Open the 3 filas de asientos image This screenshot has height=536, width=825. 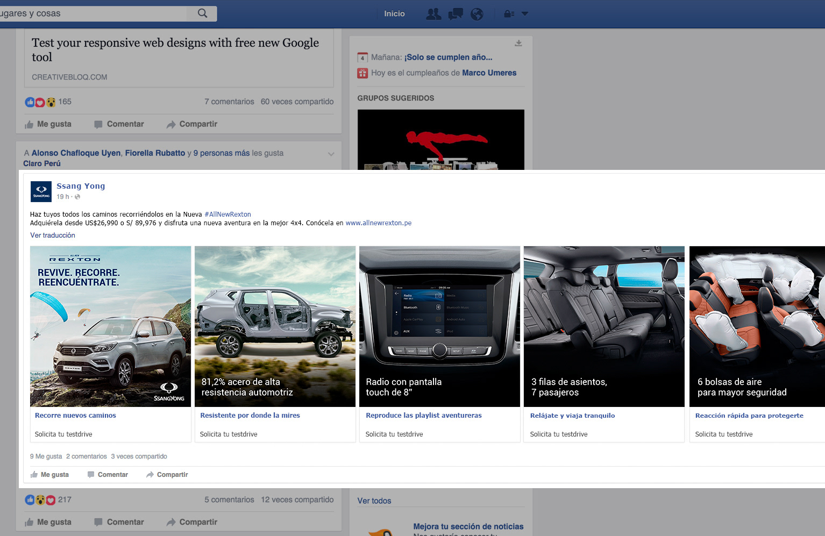coord(604,326)
